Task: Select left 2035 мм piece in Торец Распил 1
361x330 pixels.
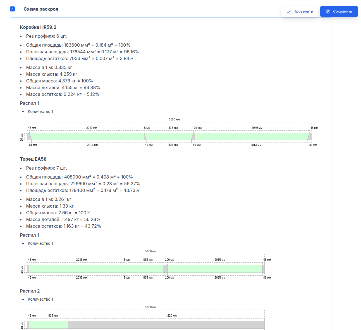Action: [x=76, y=269]
